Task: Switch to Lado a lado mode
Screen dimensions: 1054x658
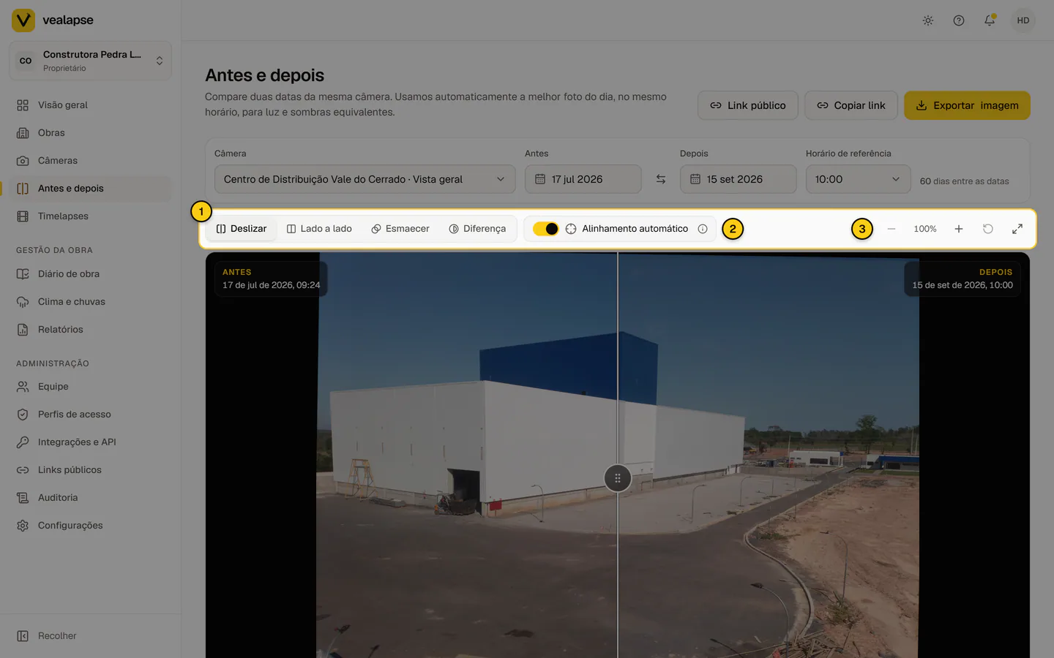Action: 319,229
